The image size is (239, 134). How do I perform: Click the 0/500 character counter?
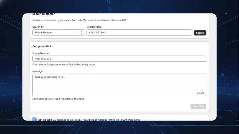200,93
